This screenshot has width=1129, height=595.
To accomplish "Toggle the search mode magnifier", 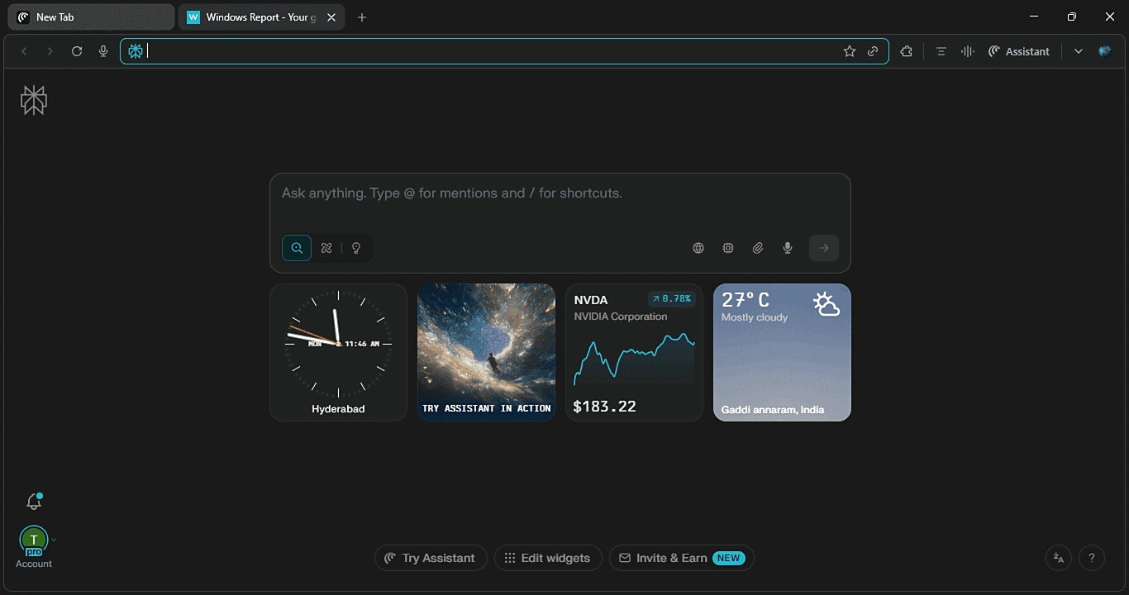I will coord(296,248).
